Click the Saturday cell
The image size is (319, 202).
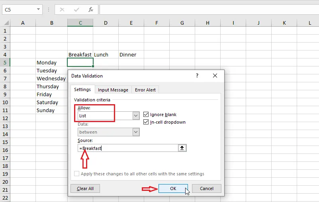(52, 102)
